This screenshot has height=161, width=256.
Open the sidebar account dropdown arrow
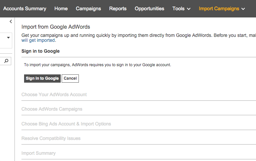click(x=8, y=38)
